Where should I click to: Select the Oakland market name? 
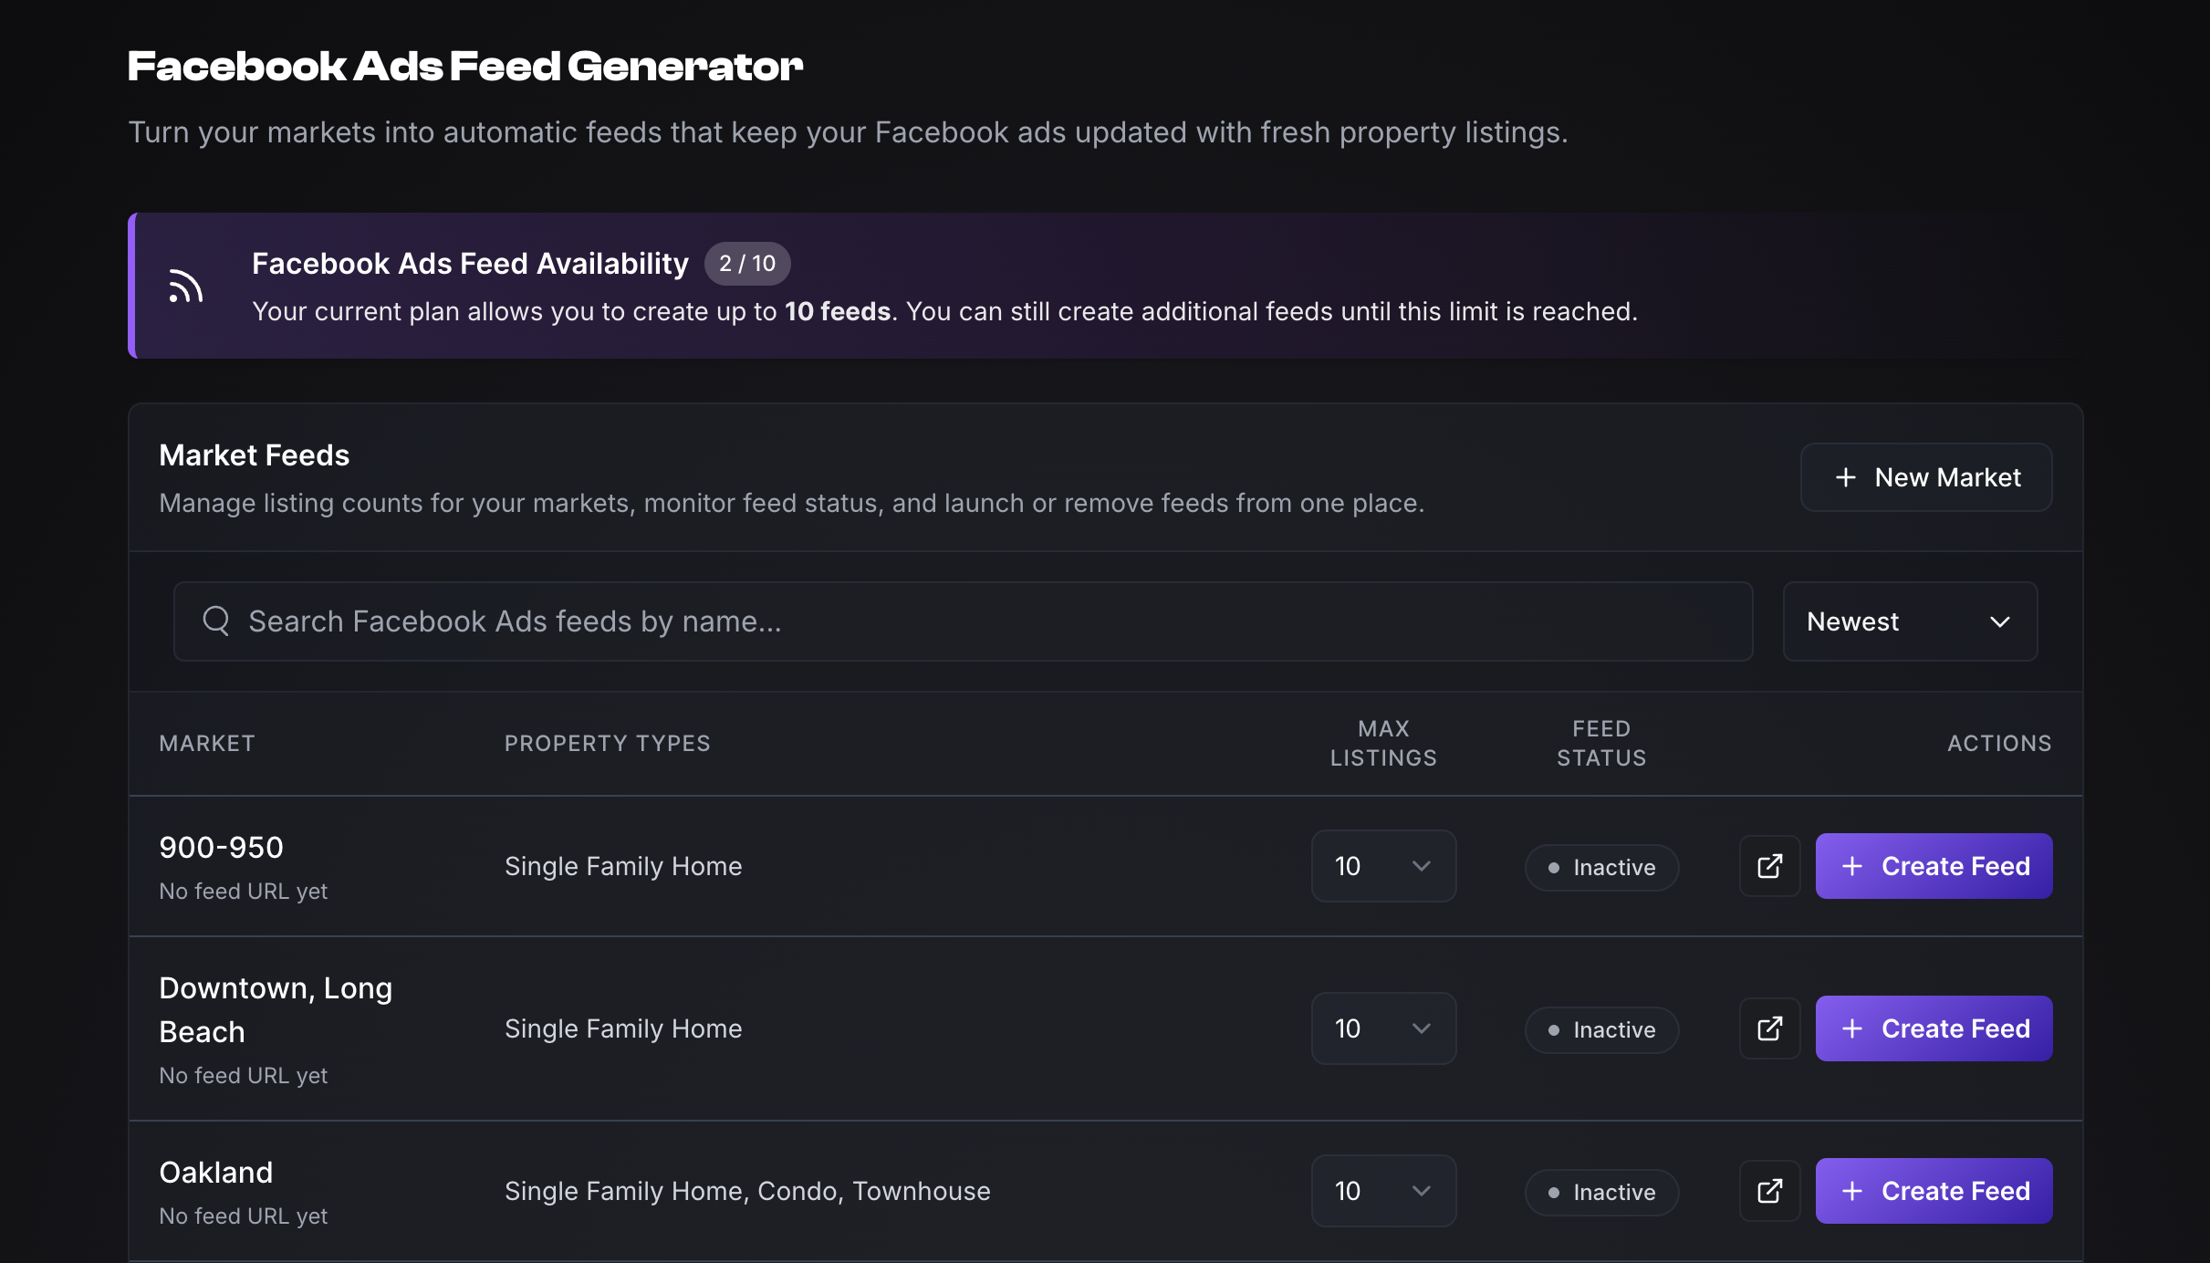tap(216, 1173)
